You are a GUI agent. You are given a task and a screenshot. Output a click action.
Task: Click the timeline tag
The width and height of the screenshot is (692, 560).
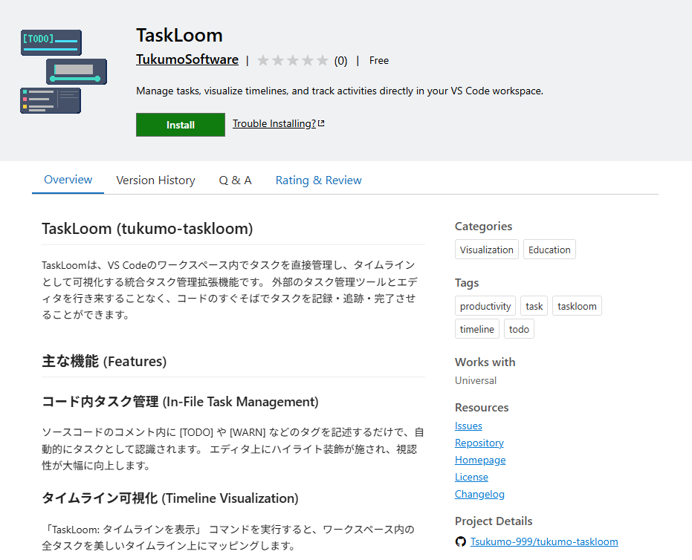(477, 329)
